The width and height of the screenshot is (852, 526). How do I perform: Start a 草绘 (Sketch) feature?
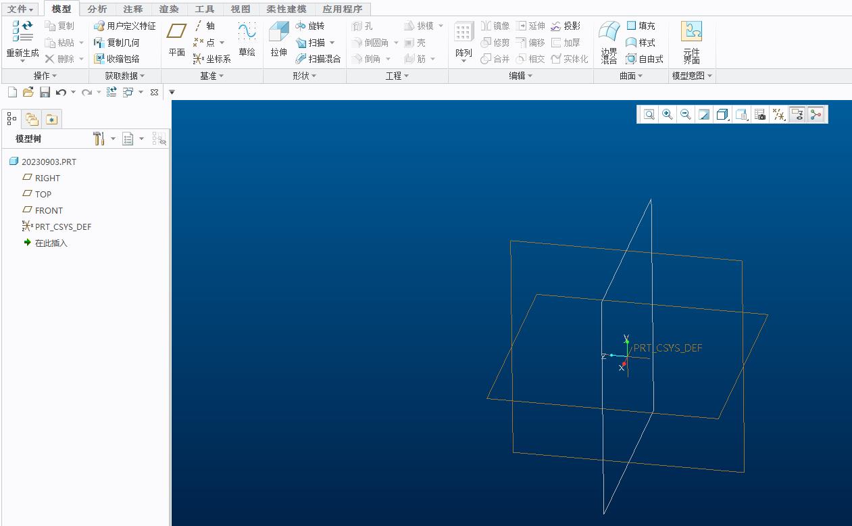pos(247,40)
